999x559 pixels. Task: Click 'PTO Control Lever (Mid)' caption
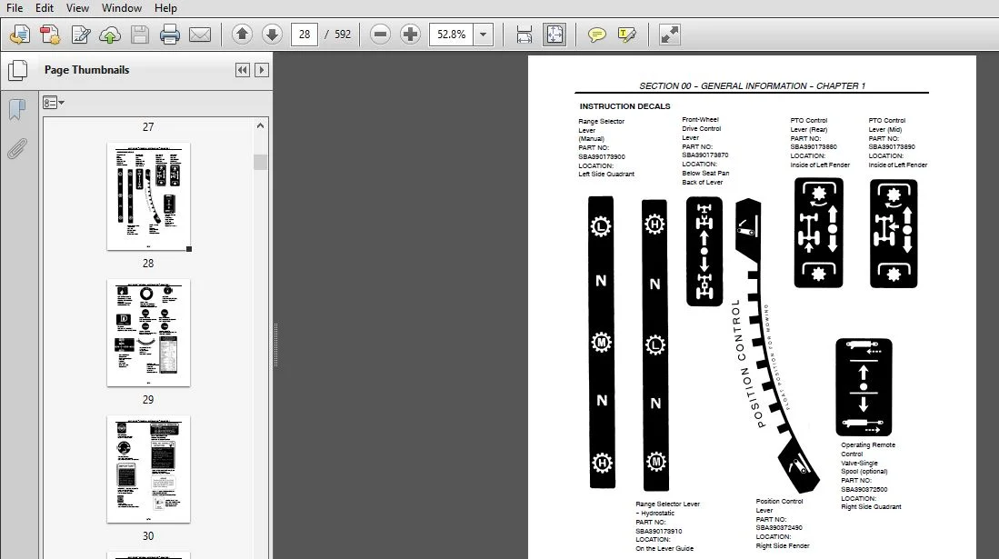pyautogui.click(x=887, y=125)
